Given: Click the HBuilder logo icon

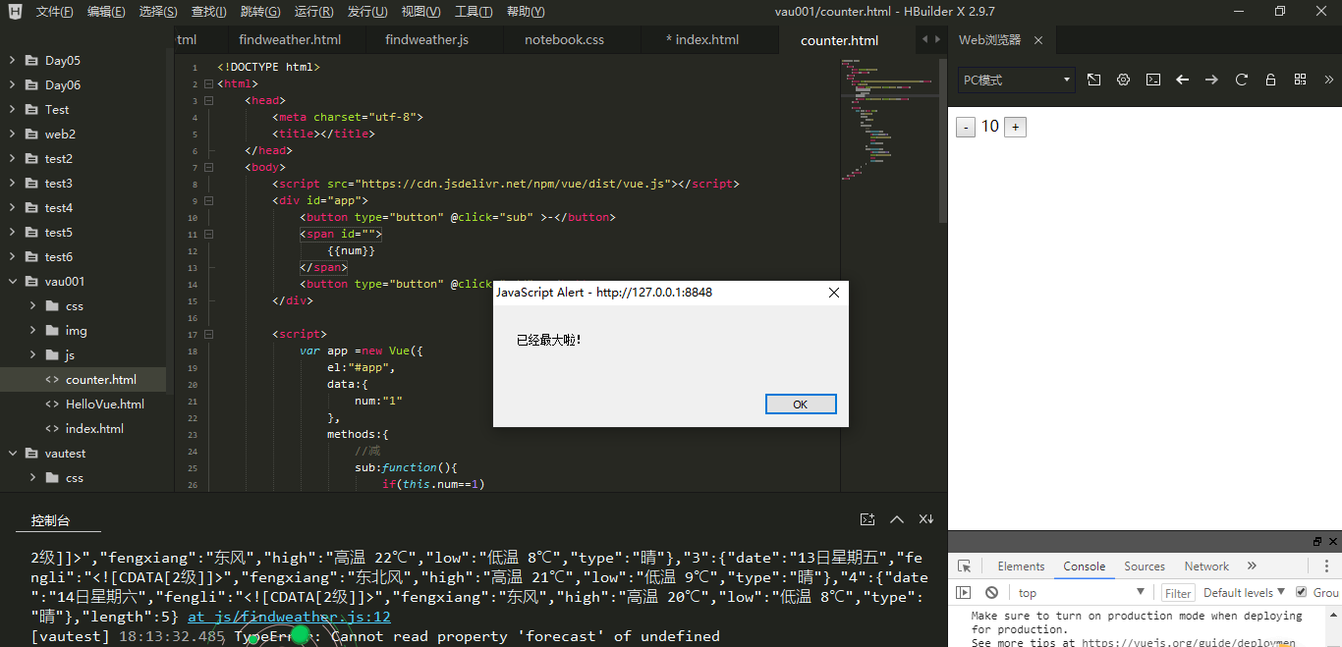Looking at the screenshot, I should [15, 11].
